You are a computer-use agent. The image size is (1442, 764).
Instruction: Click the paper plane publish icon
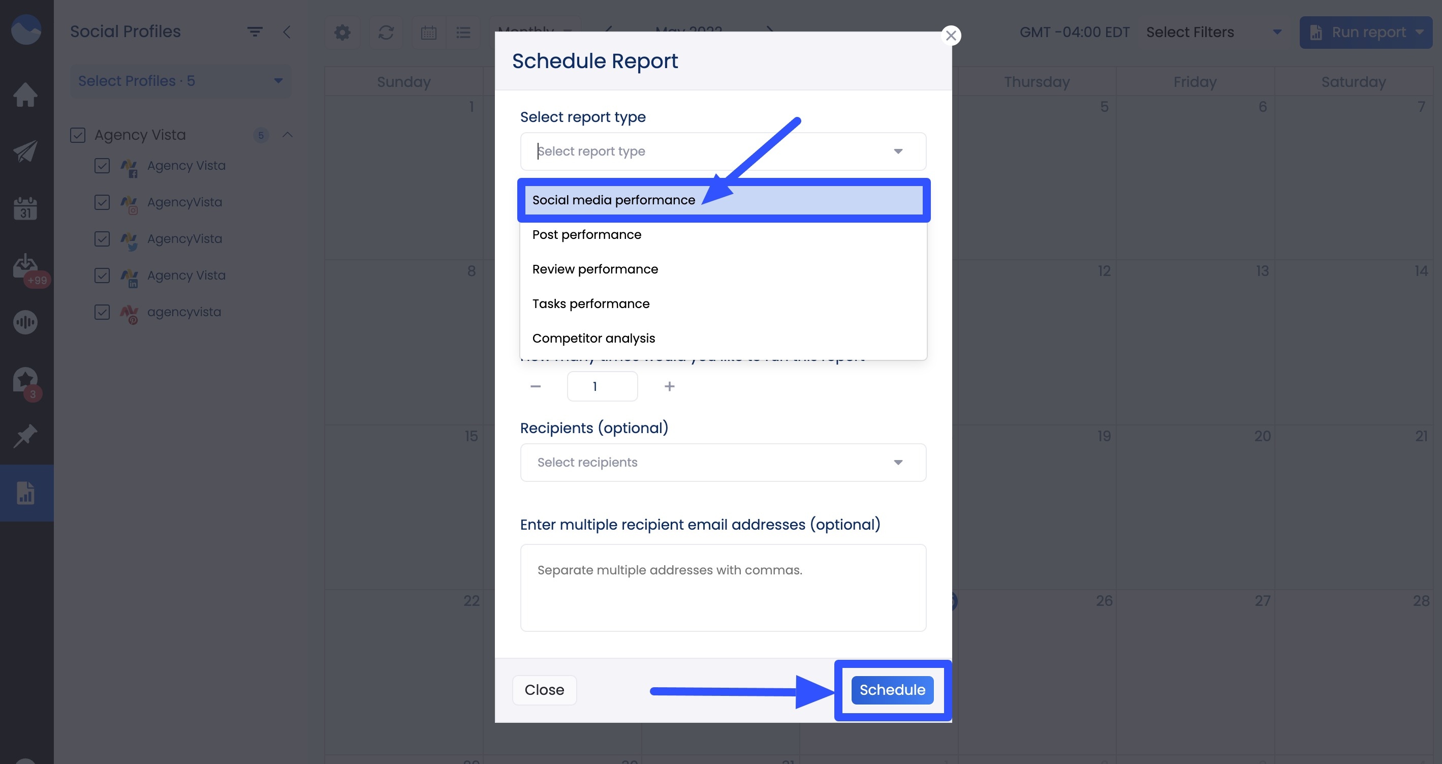26,151
